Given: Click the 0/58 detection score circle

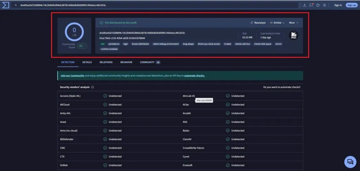Looking at the screenshot, I should (74, 32).
